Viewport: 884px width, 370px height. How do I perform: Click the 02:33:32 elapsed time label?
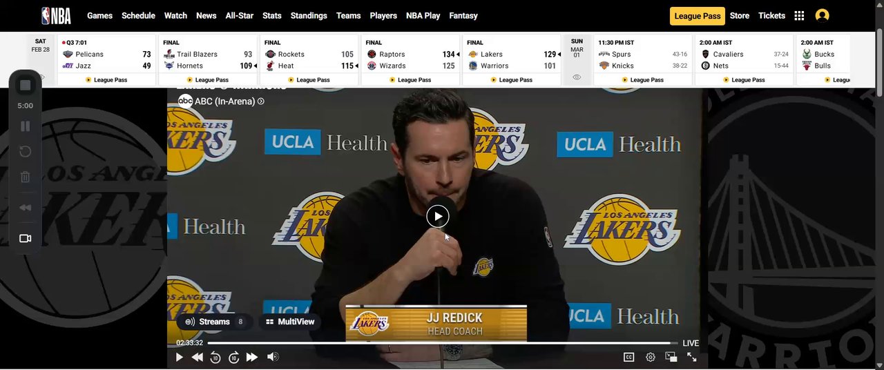click(x=189, y=343)
